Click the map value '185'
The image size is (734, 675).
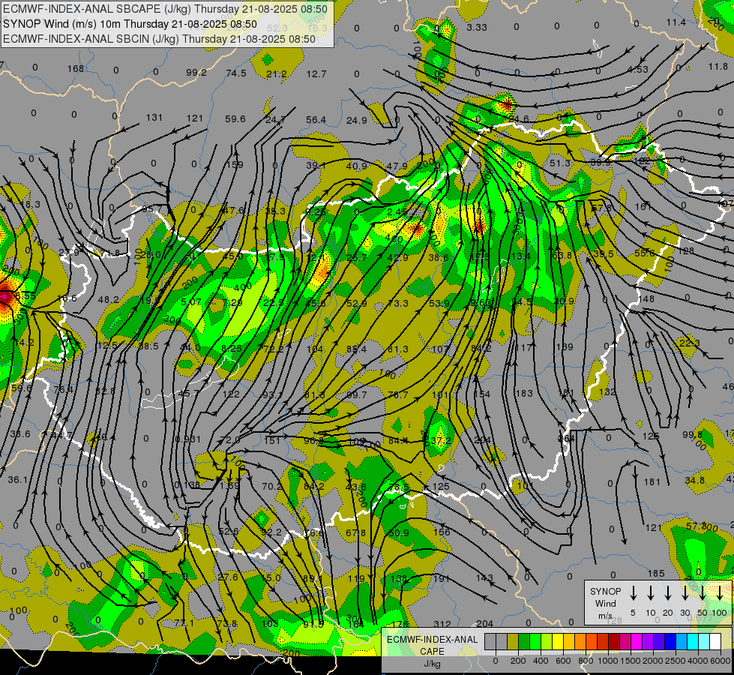pos(656,573)
